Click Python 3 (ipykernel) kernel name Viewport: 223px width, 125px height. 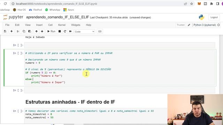tap(205, 25)
